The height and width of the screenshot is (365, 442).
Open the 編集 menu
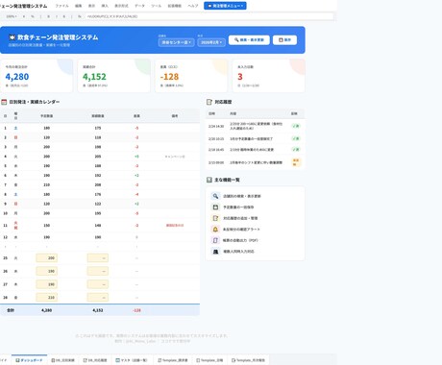click(79, 6)
